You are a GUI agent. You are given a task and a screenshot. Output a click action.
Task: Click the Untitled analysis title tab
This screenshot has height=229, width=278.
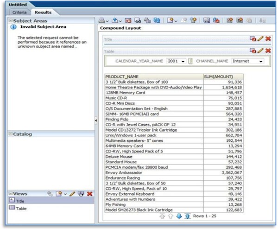coord(18,5)
